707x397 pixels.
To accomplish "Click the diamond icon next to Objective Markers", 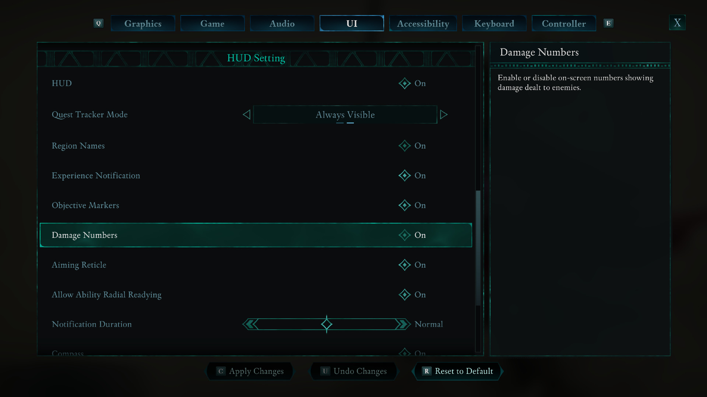I will point(404,205).
